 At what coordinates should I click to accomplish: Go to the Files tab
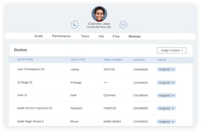click(116, 36)
